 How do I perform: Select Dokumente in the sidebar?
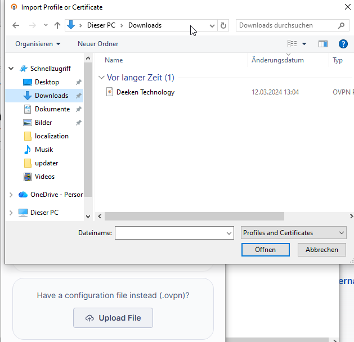52,109
